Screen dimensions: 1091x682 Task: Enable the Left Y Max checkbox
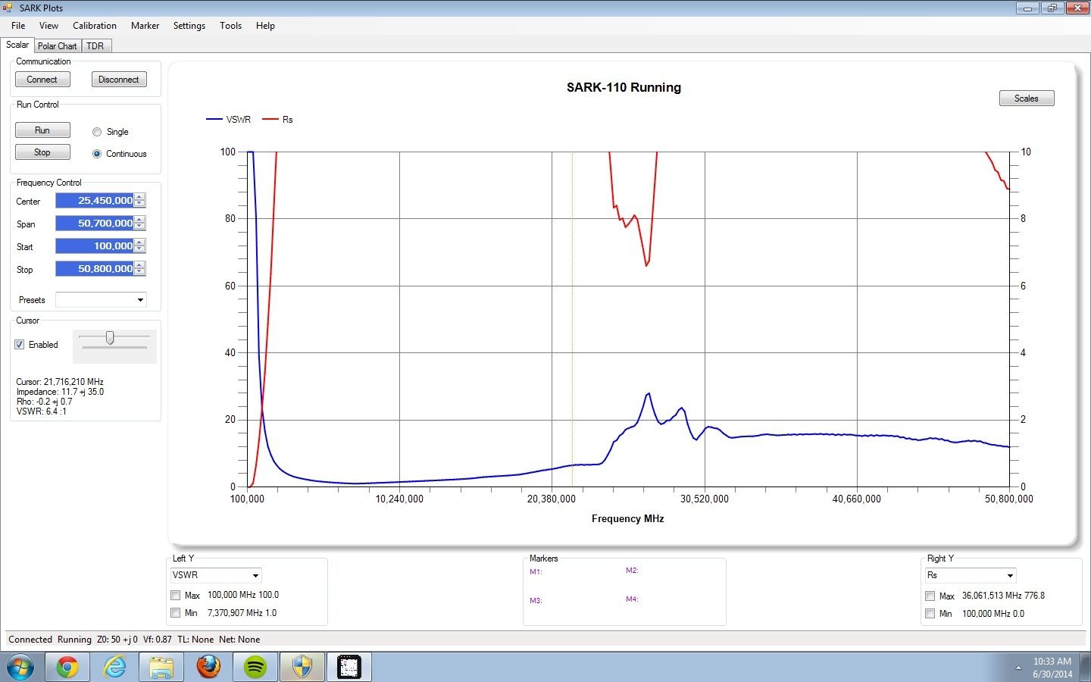pos(176,596)
